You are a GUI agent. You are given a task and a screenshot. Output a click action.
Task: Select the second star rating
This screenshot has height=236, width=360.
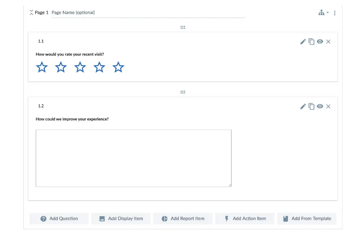coord(61,67)
